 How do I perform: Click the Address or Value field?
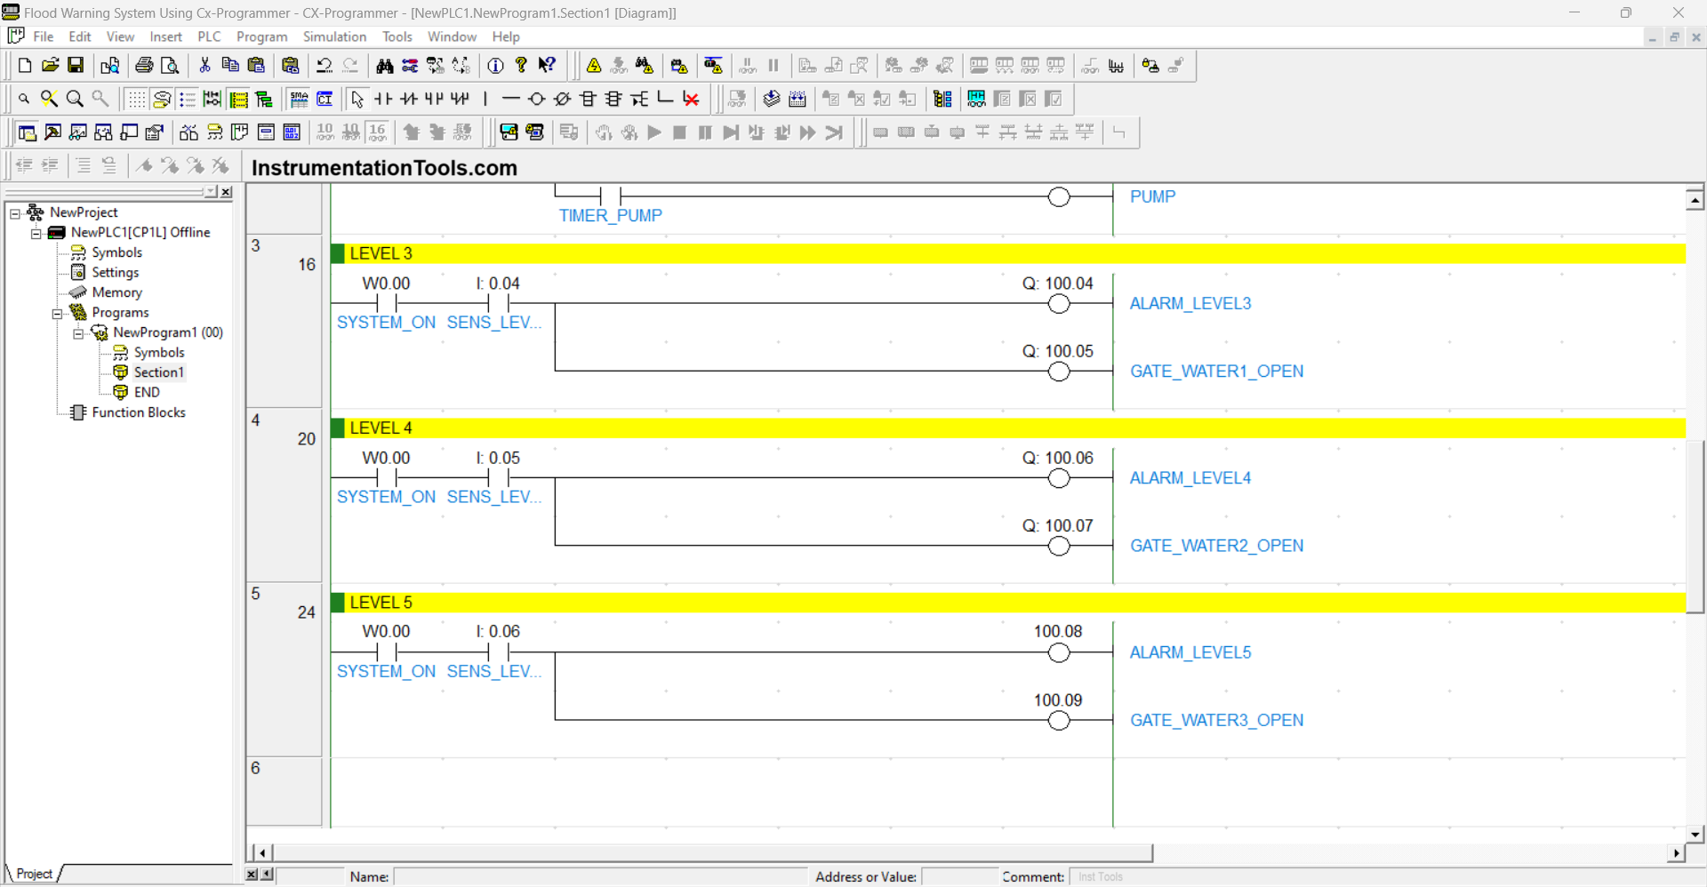tap(960, 876)
